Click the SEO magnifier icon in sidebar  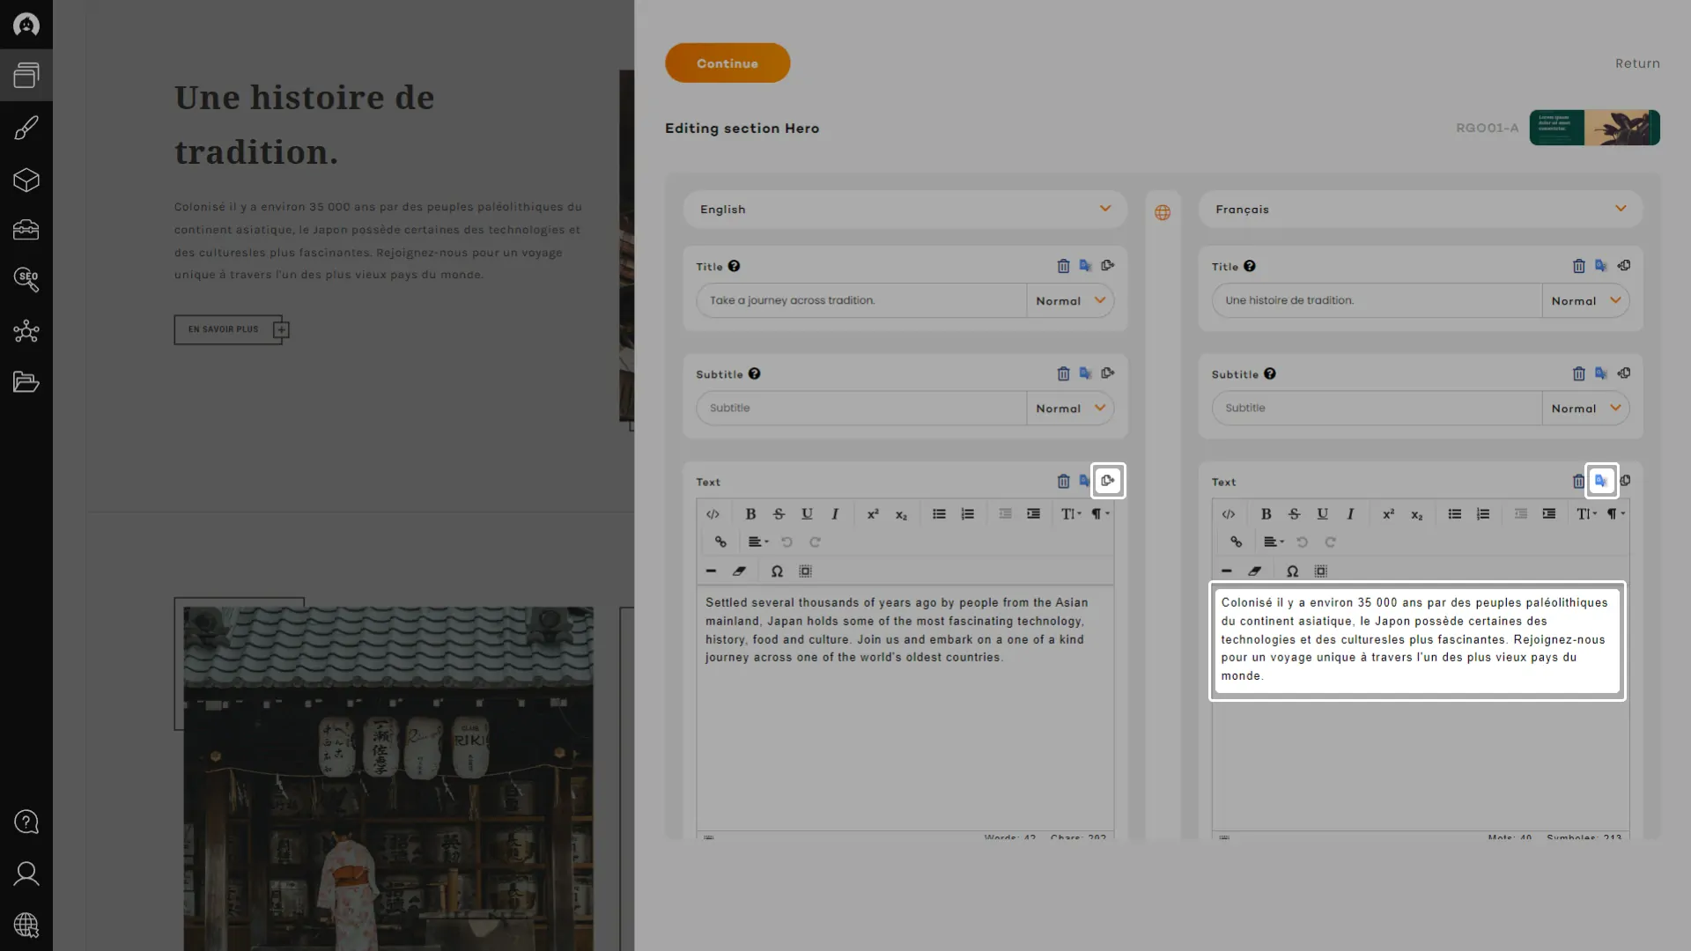(26, 280)
